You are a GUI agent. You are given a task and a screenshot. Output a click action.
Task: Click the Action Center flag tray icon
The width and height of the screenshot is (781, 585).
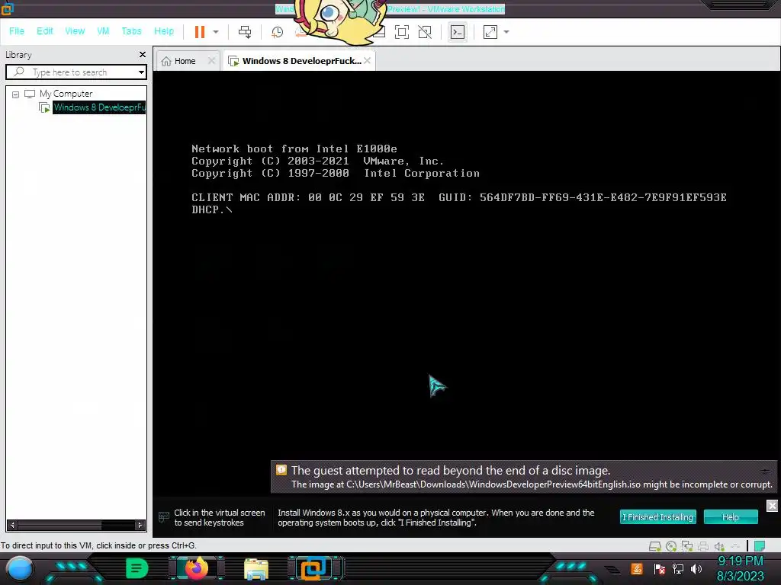tap(660, 568)
